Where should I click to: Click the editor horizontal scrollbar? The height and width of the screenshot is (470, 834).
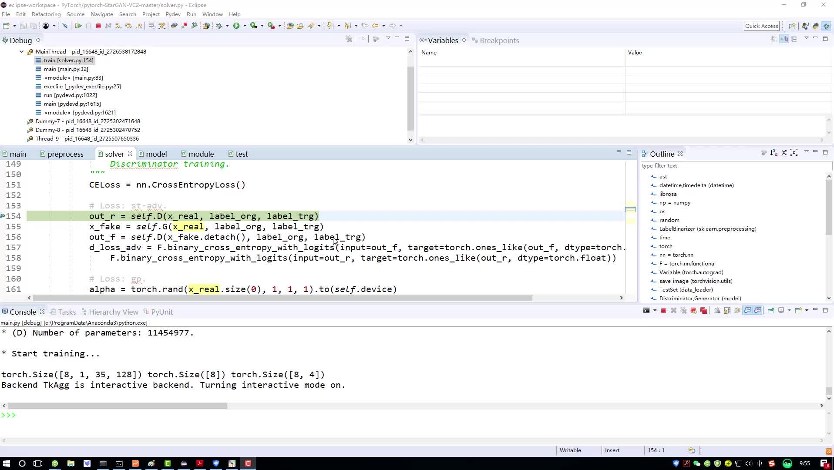(x=282, y=298)
